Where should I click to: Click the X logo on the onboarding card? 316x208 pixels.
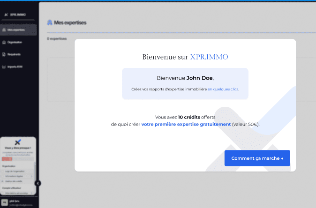(x=18, y=142)
